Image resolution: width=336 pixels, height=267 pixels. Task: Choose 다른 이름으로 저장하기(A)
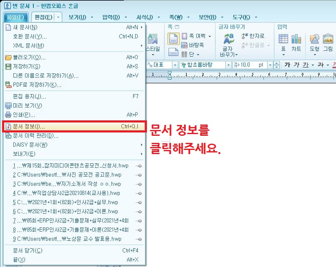(x=74, y=76)
